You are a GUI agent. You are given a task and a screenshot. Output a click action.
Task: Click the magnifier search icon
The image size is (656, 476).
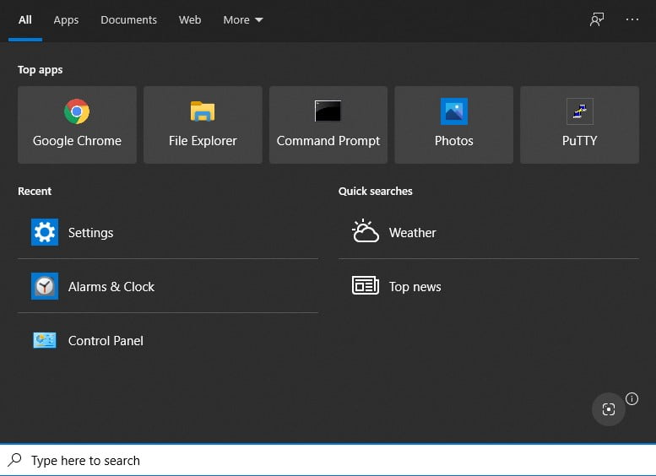14,460
